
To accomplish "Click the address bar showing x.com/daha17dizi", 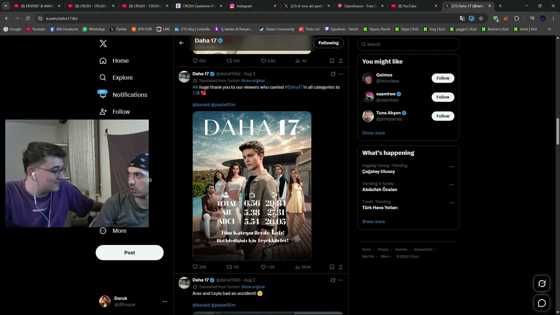I will (245, 18).
